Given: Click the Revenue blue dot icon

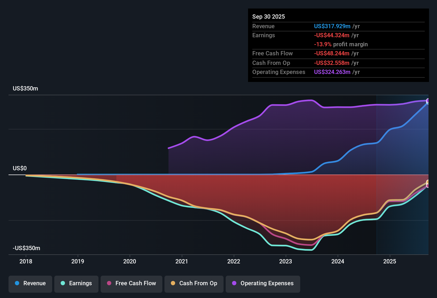Looking at the screenshot, I should coord(17,283).
